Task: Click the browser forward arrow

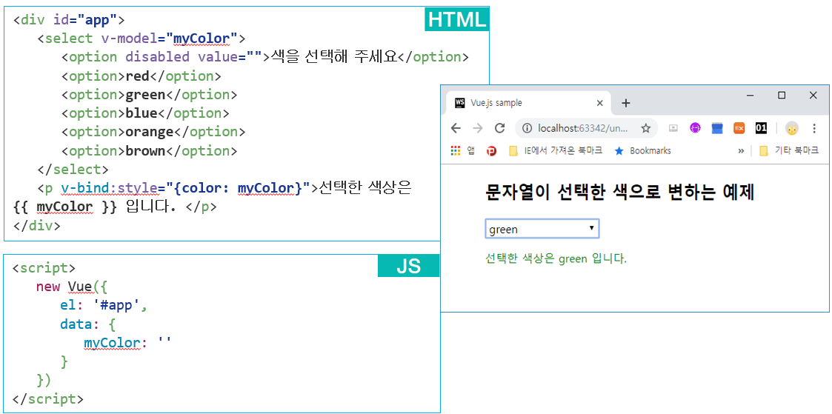Action: click(478, 128)
